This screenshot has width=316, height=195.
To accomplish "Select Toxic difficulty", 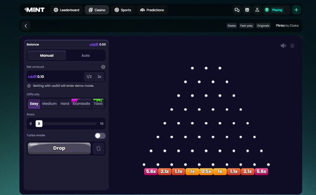I will click(98, 104).
